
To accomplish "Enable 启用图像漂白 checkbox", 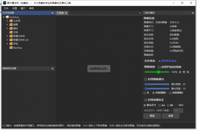I will pyautogui.click(x=145, y=79).
